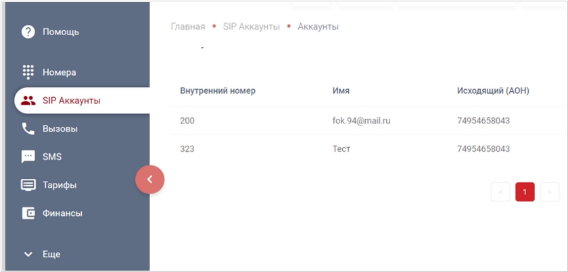568x272 pixels.
Task: Click the Внутренний номер column header
Action: 218,91
